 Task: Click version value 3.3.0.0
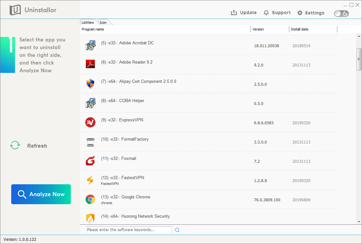pyautogui.click(x=260, y=142)
